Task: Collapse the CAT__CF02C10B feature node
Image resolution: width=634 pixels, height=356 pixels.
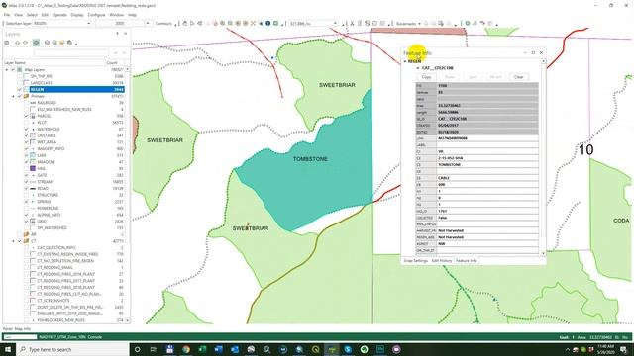Action: 418,68
